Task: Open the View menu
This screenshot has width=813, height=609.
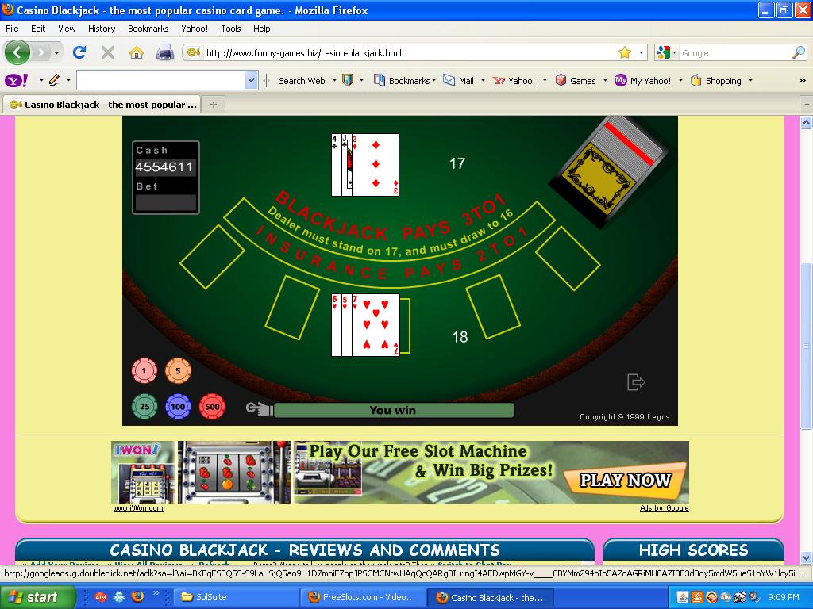Action: point(67,29)
